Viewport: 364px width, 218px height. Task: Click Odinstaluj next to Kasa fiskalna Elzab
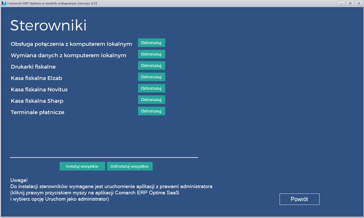(152, 77)
